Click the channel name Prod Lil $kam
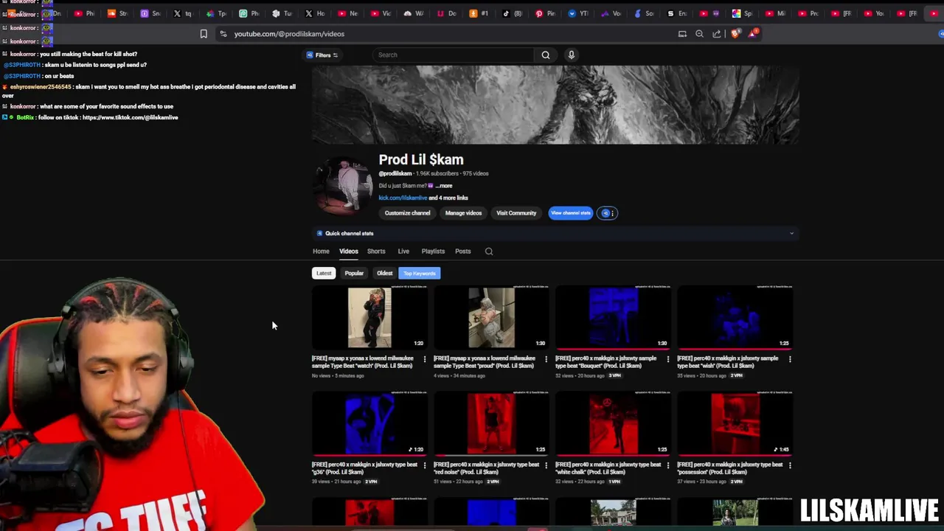 click(421, 160)
